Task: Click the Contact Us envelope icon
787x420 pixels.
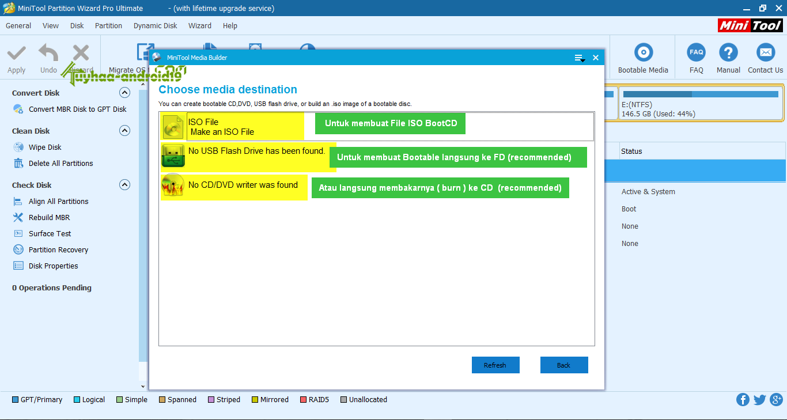Action: (x=765, y=52)
